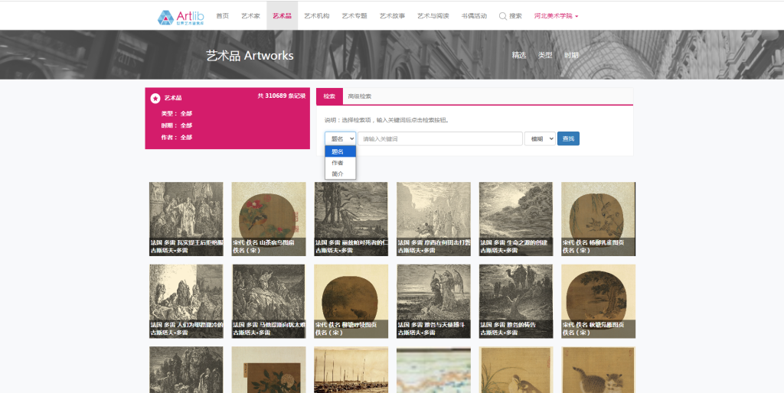Screen dimensions: 784x393
Task: Click the 作者：全部 filter text
Action: pos(177,138)
